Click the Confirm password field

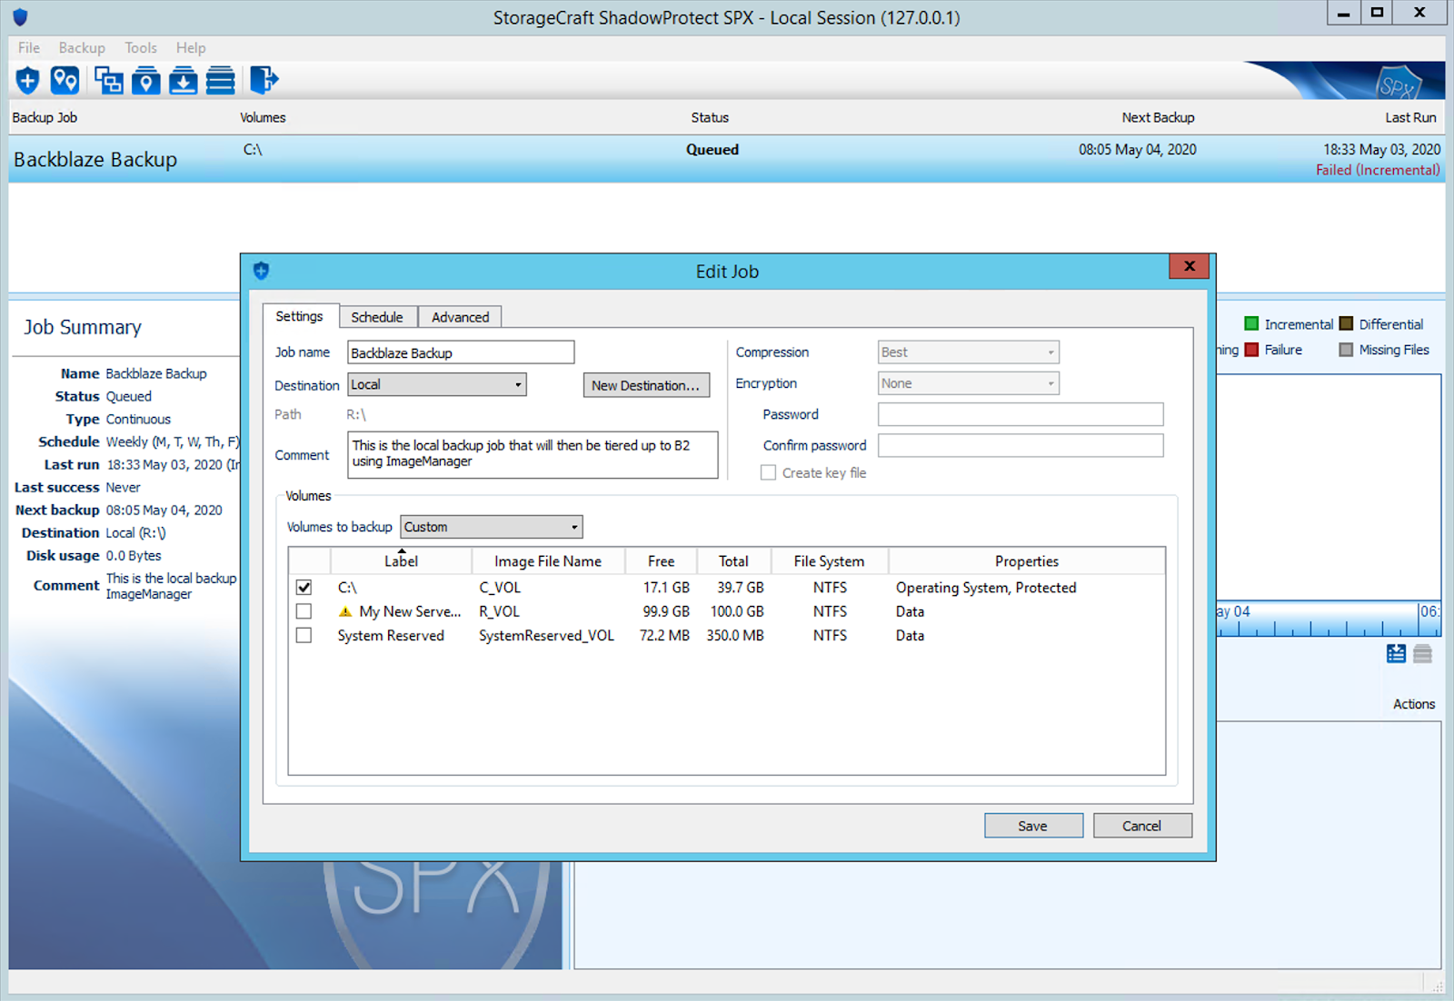pyautogui.click(x=1021, y=445)
